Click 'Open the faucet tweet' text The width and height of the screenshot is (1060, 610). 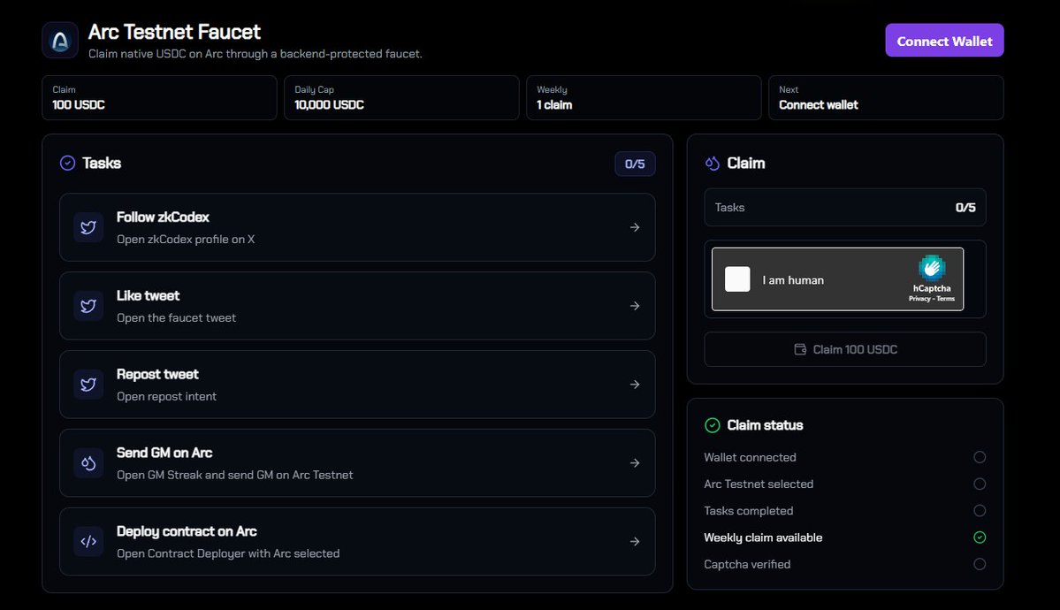[177, 317]
